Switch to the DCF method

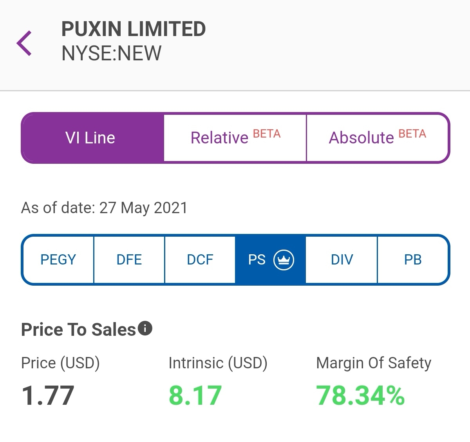pyautogui.click(x=200, y=260)
